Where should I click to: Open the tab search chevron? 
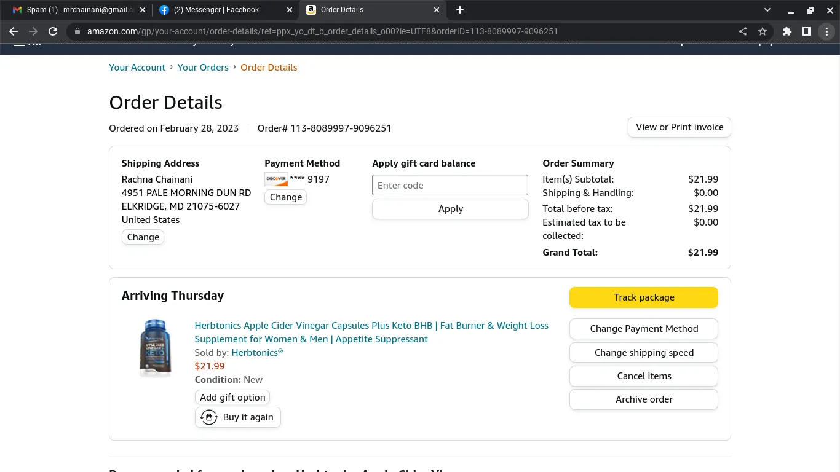(x=767, y=10)
